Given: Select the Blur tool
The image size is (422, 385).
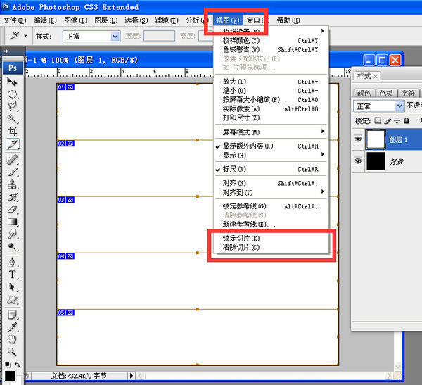Looking at the screenshot, I should (12, 234).
